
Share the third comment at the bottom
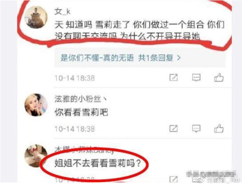click(174, 179)
